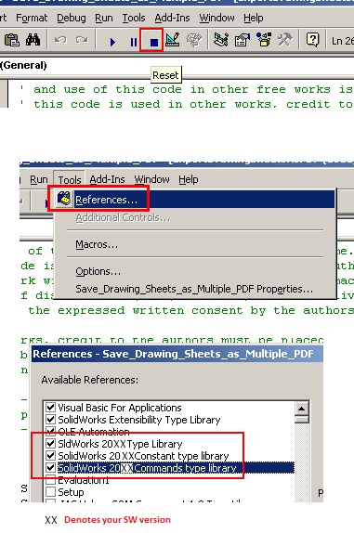354x533 pixels.
Task: Open the Debug menu in top window
Action: click(71, 18)
